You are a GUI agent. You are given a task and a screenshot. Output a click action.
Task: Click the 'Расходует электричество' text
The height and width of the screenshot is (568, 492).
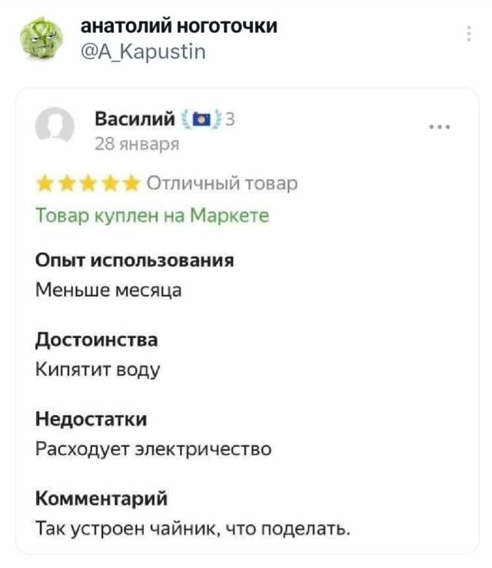pyautogui.click(x=153, y=449)
